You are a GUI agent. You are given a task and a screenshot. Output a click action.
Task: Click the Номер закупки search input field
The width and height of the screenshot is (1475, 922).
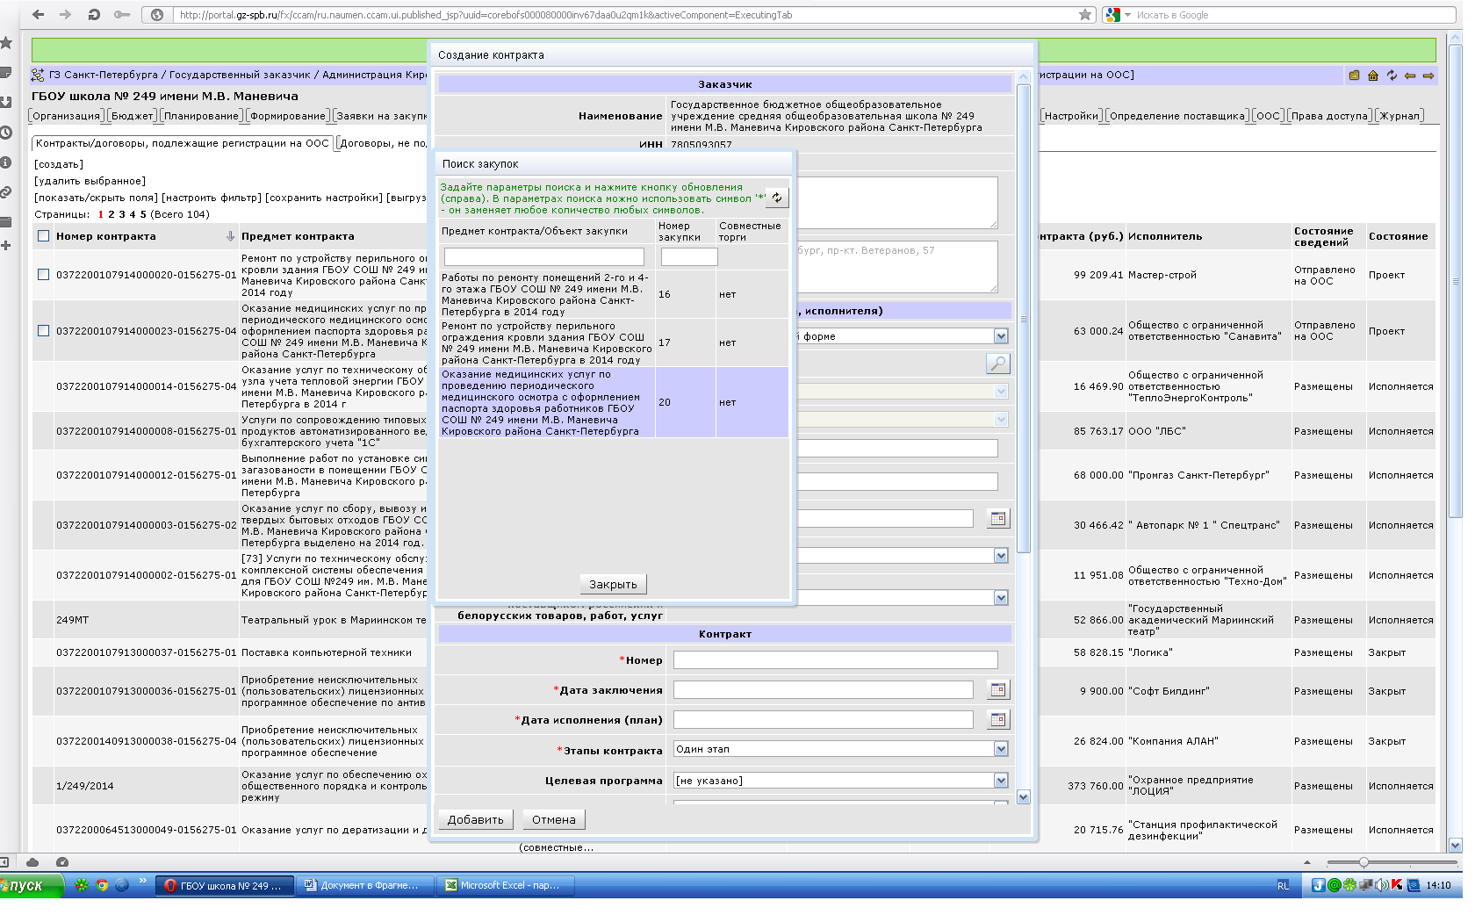pyautogui.click(x=689, y=256)
